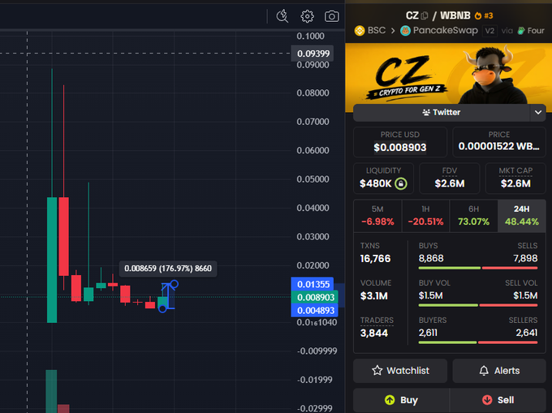Viewport: 552px width, 413px height.
Task: Click the LIQUIDITY $480K box
Action: [383, 178]
